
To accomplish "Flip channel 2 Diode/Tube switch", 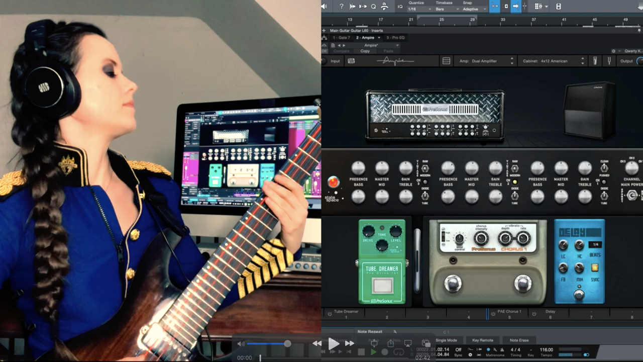I will (515, 196).
